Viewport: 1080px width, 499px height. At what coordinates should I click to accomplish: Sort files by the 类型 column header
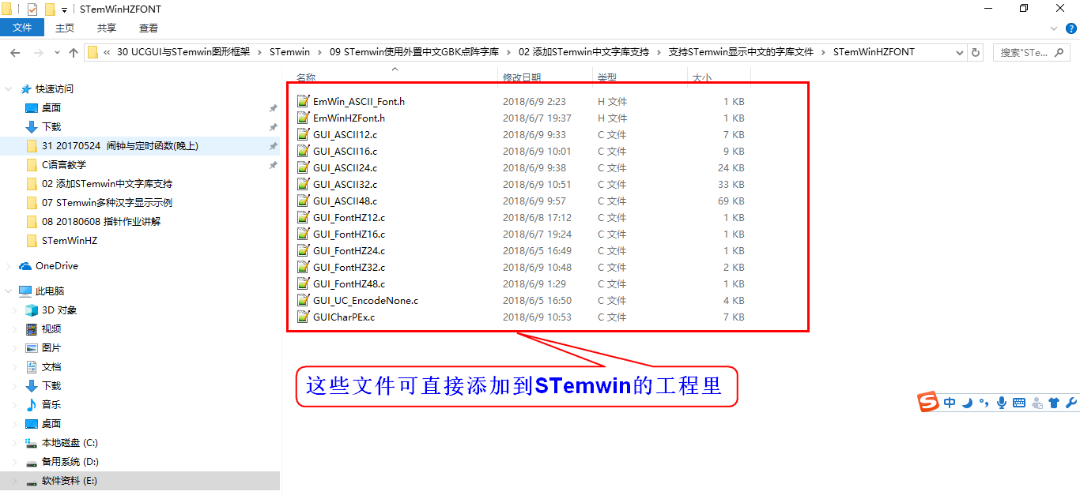(607, 78)
